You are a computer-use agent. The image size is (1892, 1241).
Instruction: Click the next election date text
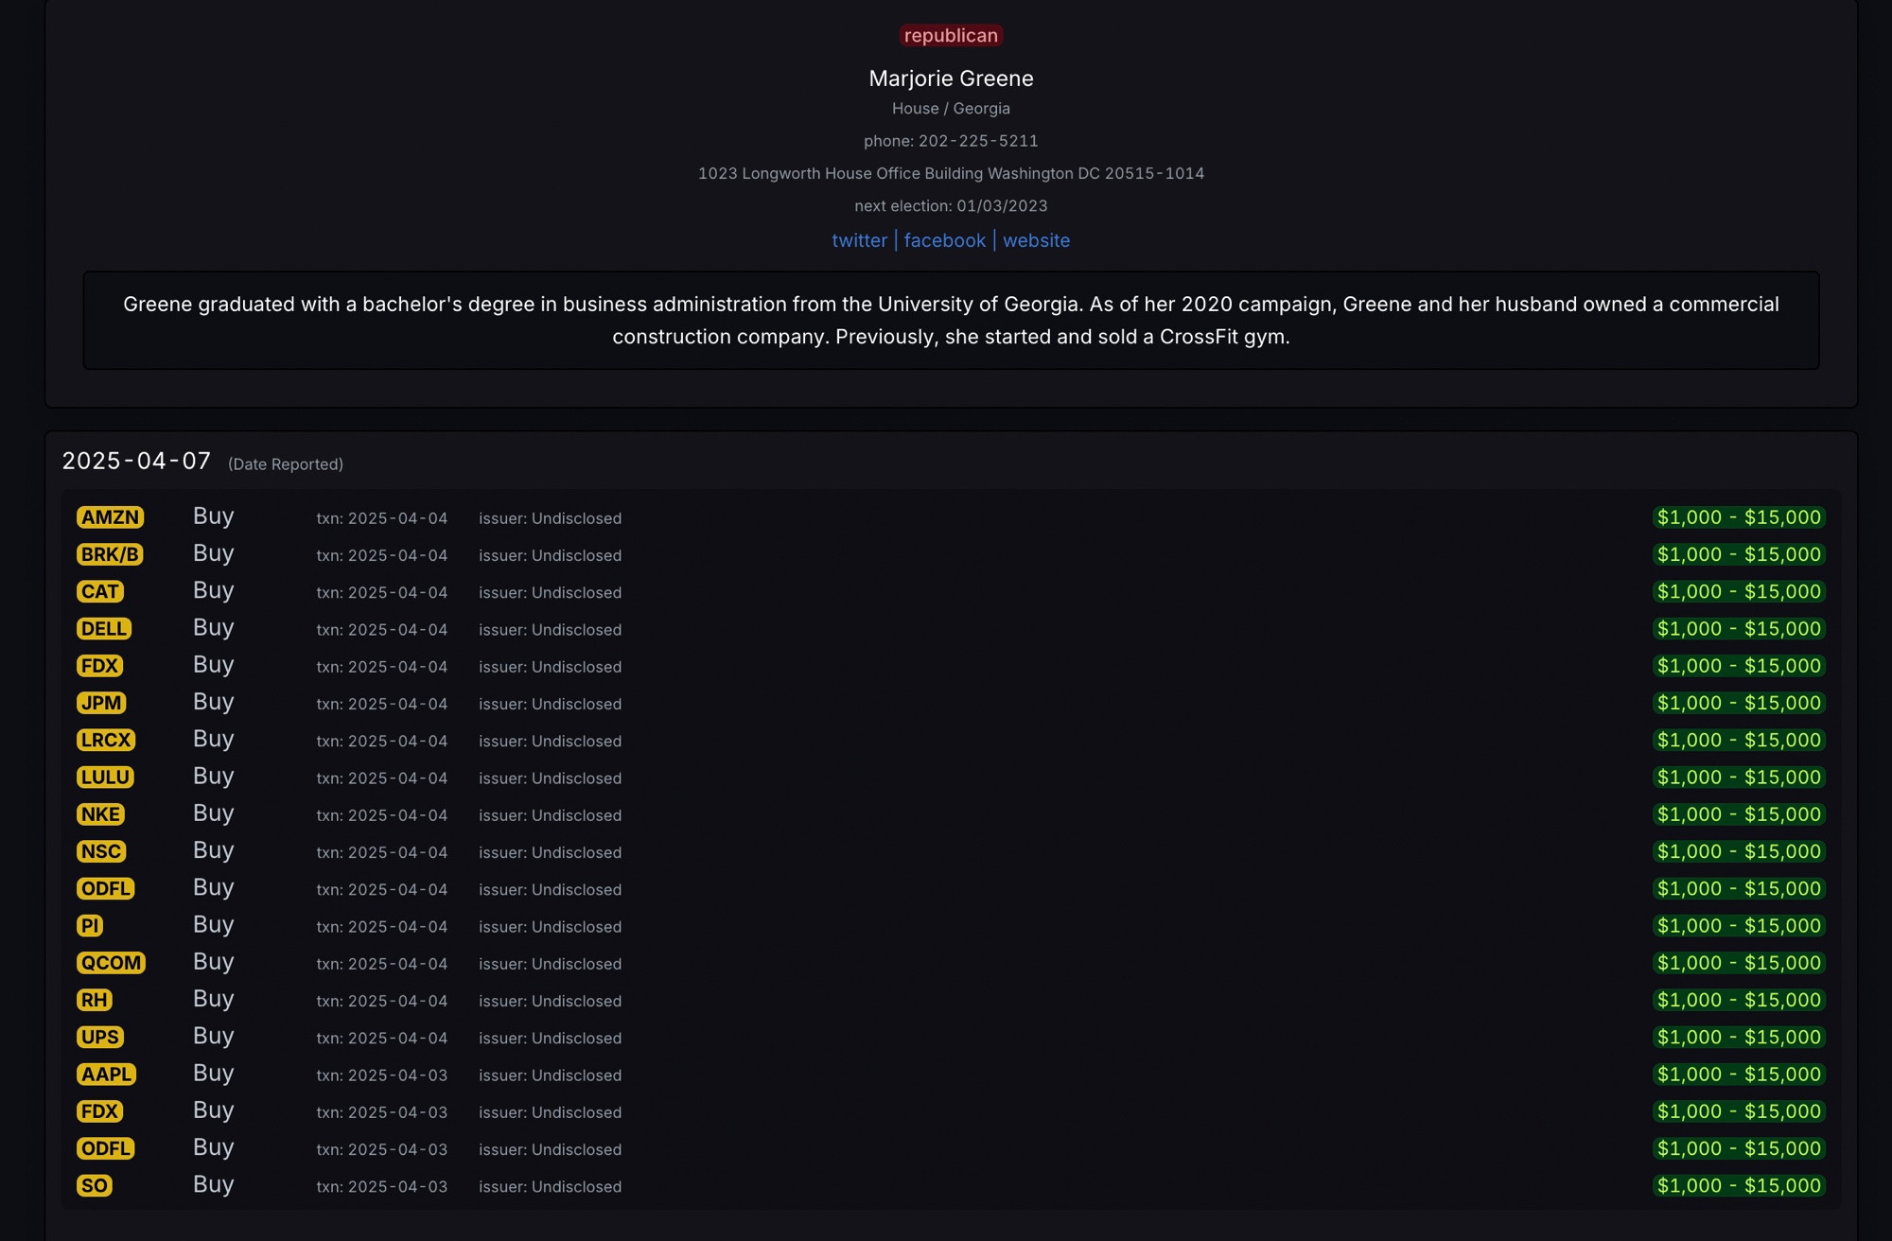pos(951,206)
